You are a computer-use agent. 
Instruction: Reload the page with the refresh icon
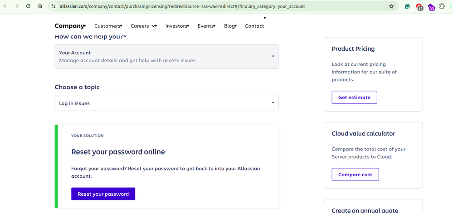click(x=28, y=6)
